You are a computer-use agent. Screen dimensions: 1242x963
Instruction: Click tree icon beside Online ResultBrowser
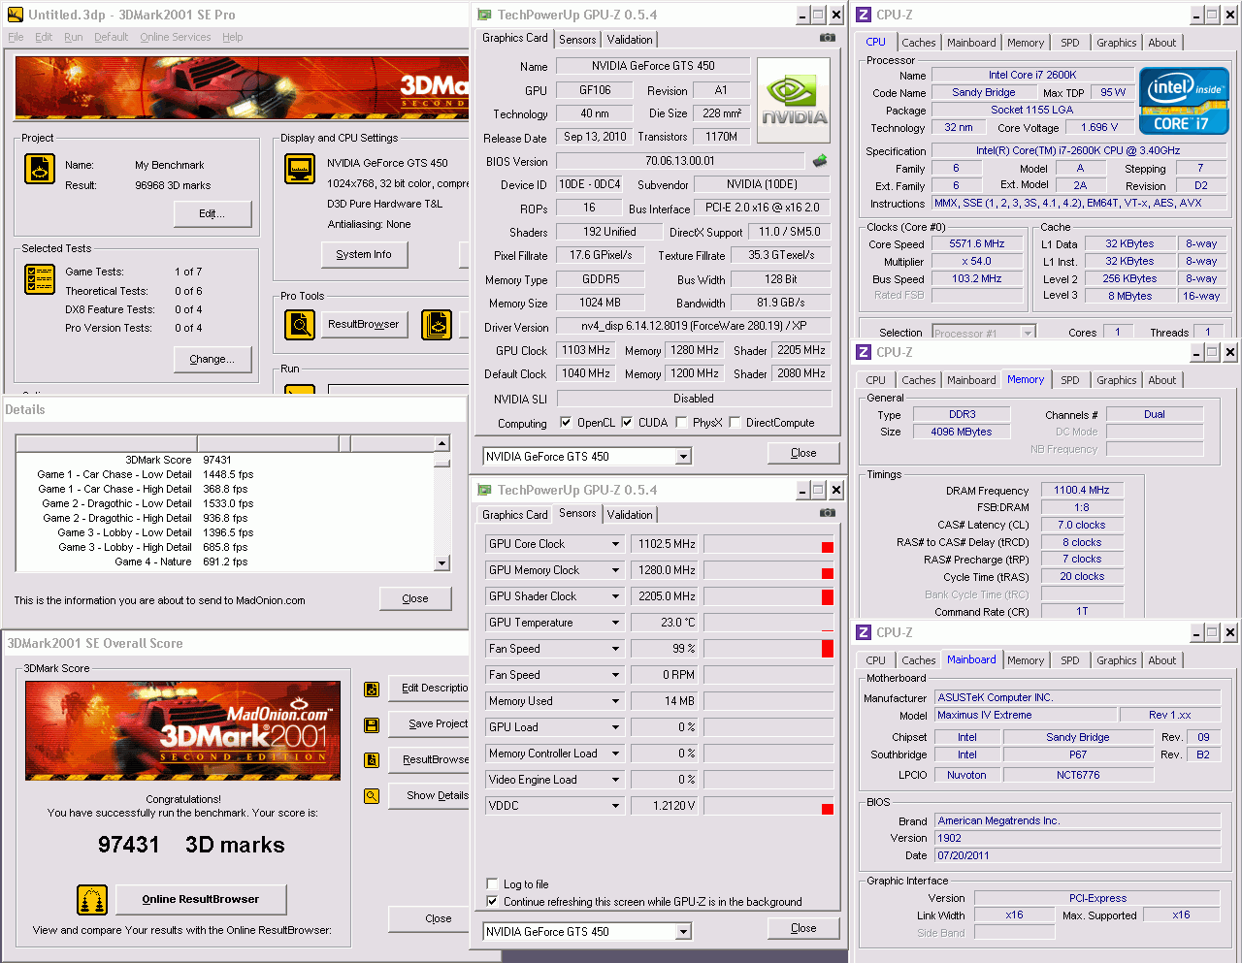(92, 900)
